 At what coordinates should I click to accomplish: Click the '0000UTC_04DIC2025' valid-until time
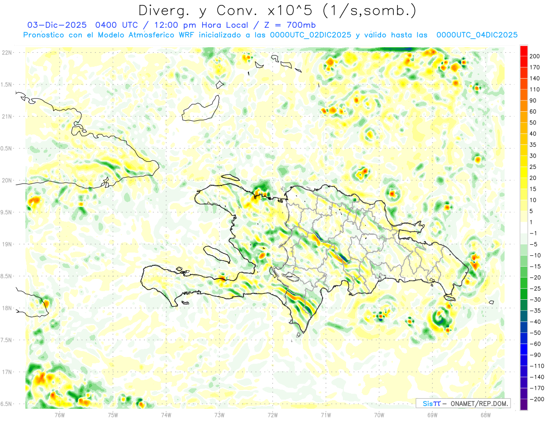477,35
